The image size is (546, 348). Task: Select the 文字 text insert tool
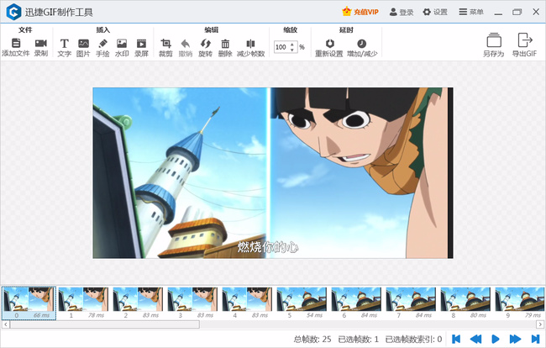pyautogui.click(x=64, y=47)
